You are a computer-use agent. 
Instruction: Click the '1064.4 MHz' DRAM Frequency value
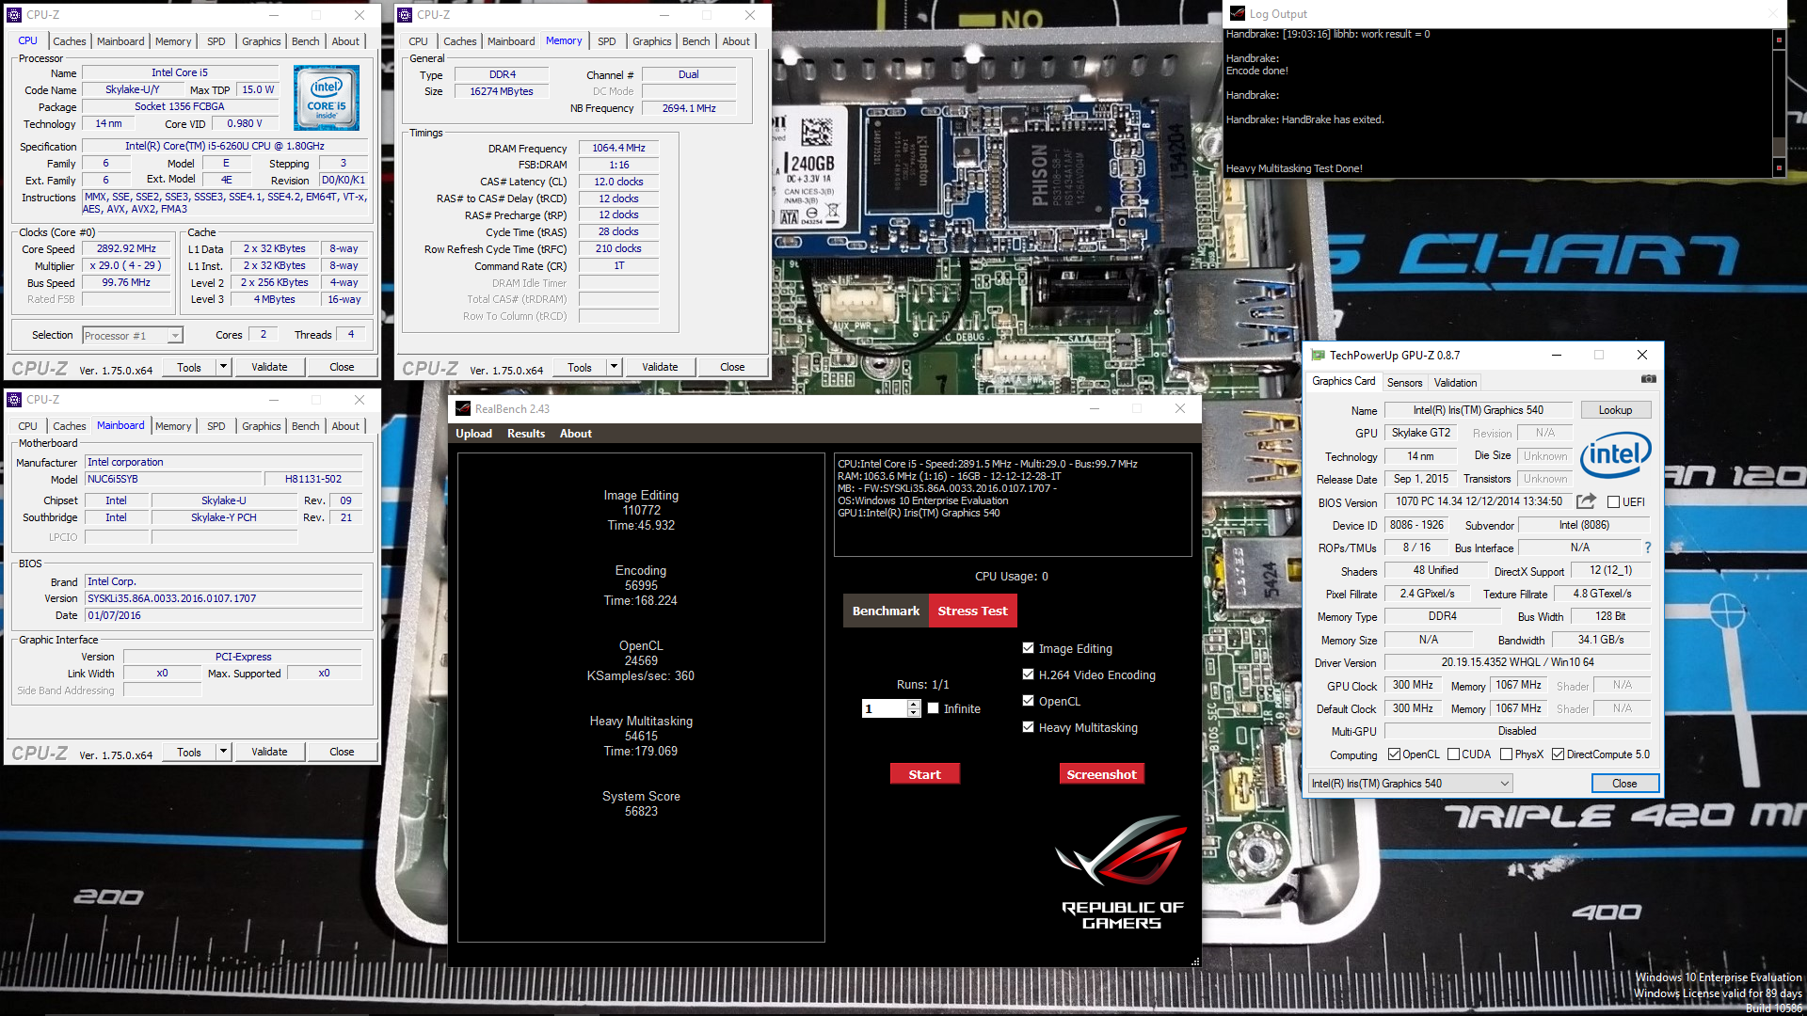[618, 148]
